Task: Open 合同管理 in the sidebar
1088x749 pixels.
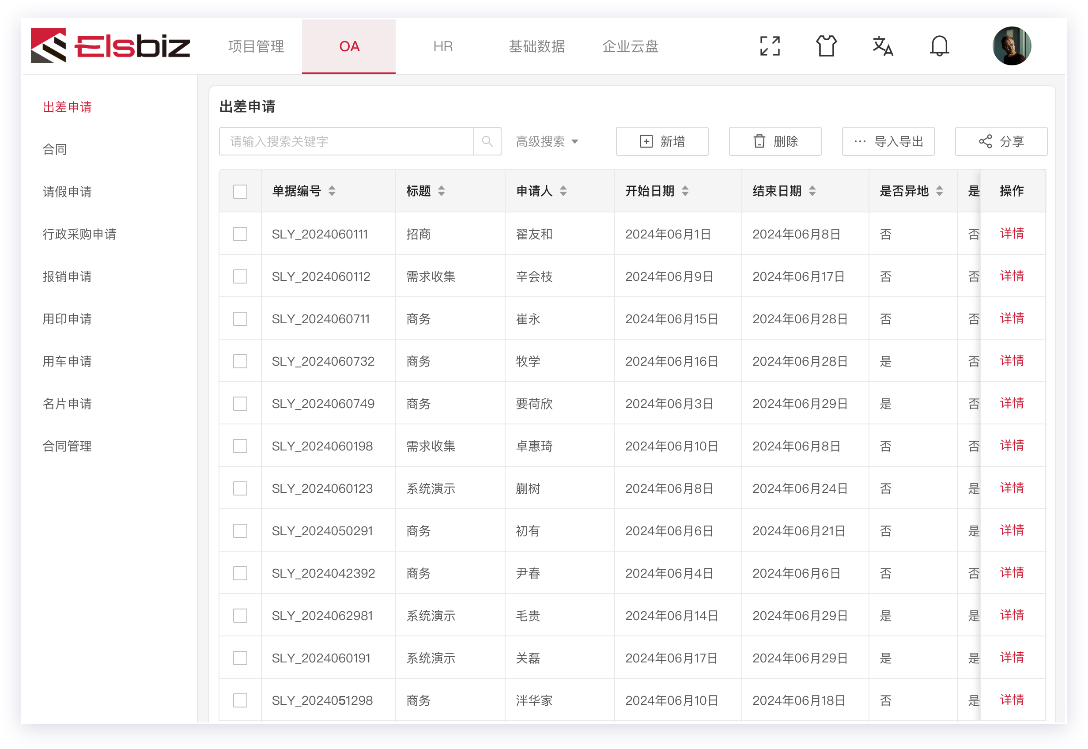Action: [67, 446]
